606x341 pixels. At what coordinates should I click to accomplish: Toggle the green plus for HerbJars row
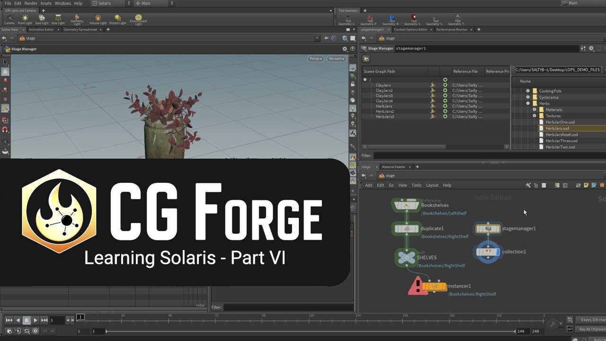[x=445, y=106]
